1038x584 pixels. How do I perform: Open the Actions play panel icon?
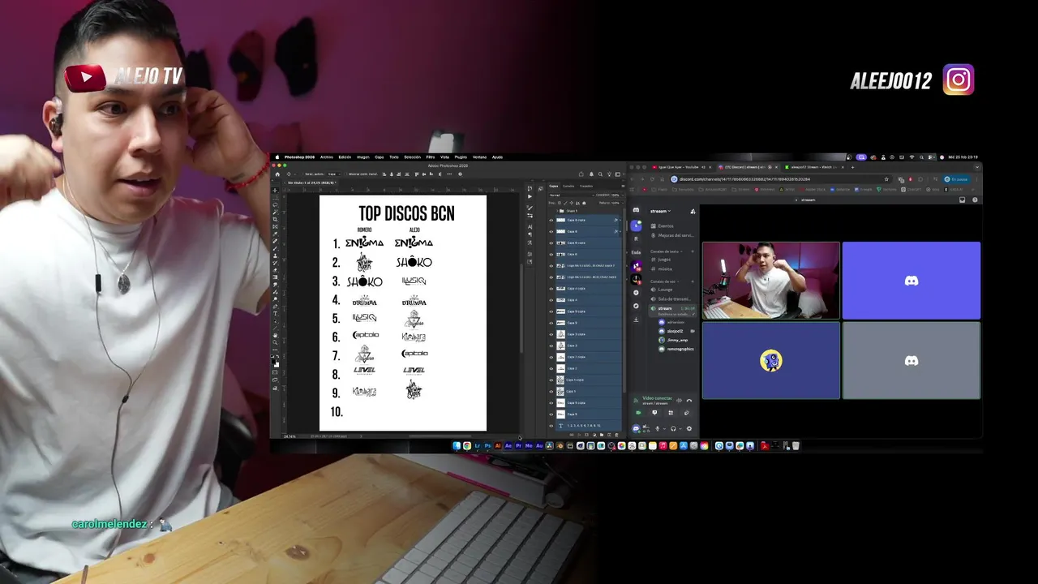tap(530, 196)
